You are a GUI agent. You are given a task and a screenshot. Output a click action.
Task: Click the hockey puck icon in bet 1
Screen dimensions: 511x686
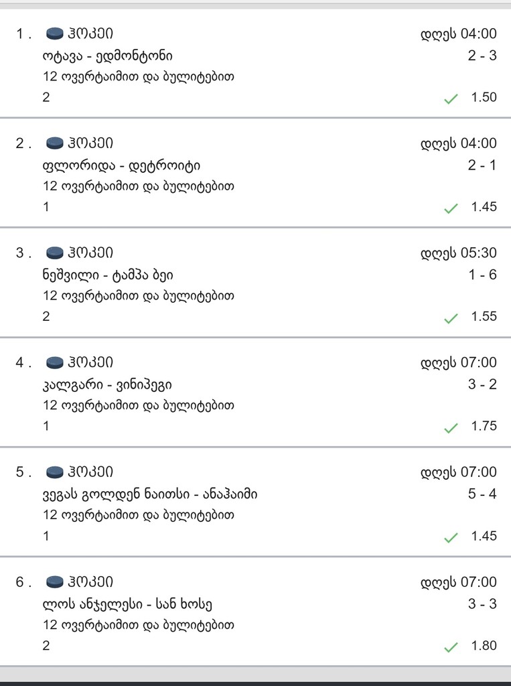(x=55, y=33)
